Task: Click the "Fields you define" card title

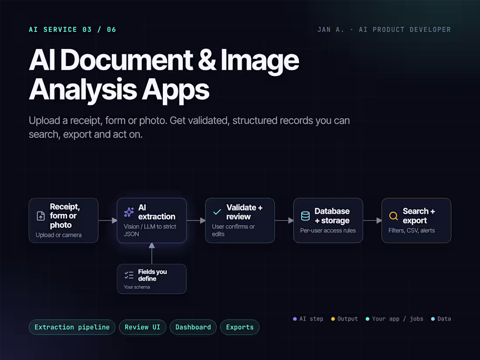Action: click(x=152, y=275)
